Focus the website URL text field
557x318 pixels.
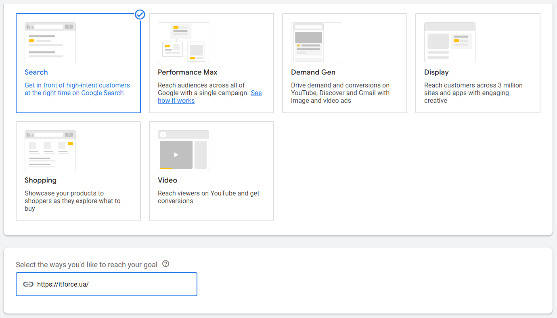click(113, 284)
